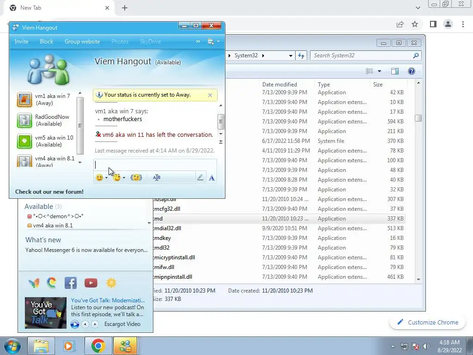Click Photos in the Messenger toolbar

click(120, 42)
